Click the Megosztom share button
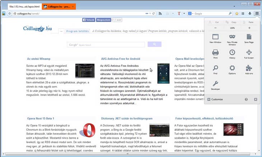This screenshot has width=262, height=157. click(104, 20)
